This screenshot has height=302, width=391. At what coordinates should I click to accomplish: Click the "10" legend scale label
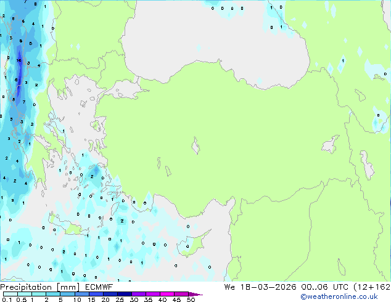(77, 300)
